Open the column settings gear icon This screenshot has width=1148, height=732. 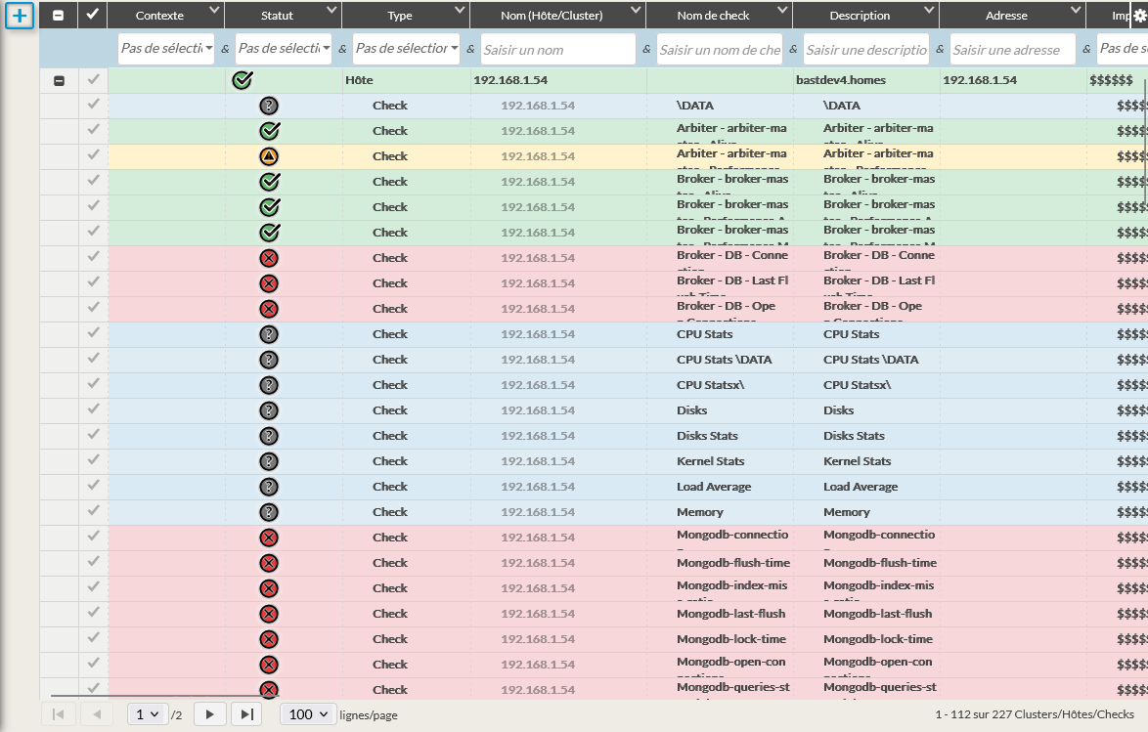coord(1138,16)
